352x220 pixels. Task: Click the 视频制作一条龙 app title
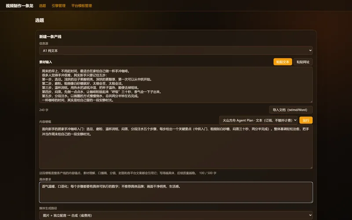coord(19,6)
